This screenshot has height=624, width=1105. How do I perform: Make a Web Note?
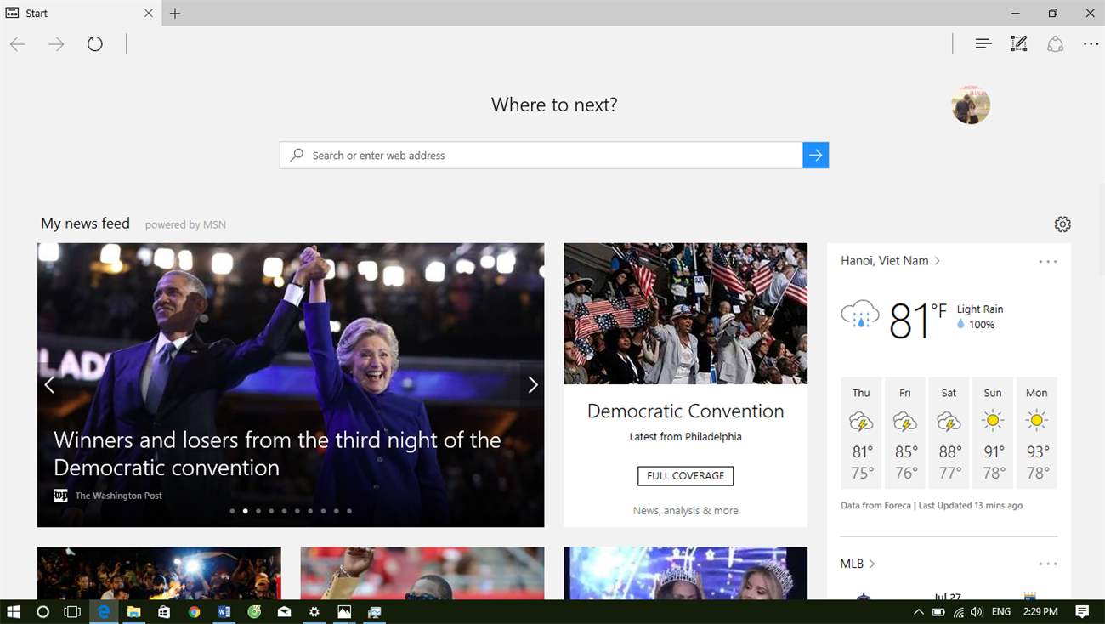click(x=1019, y=44)
